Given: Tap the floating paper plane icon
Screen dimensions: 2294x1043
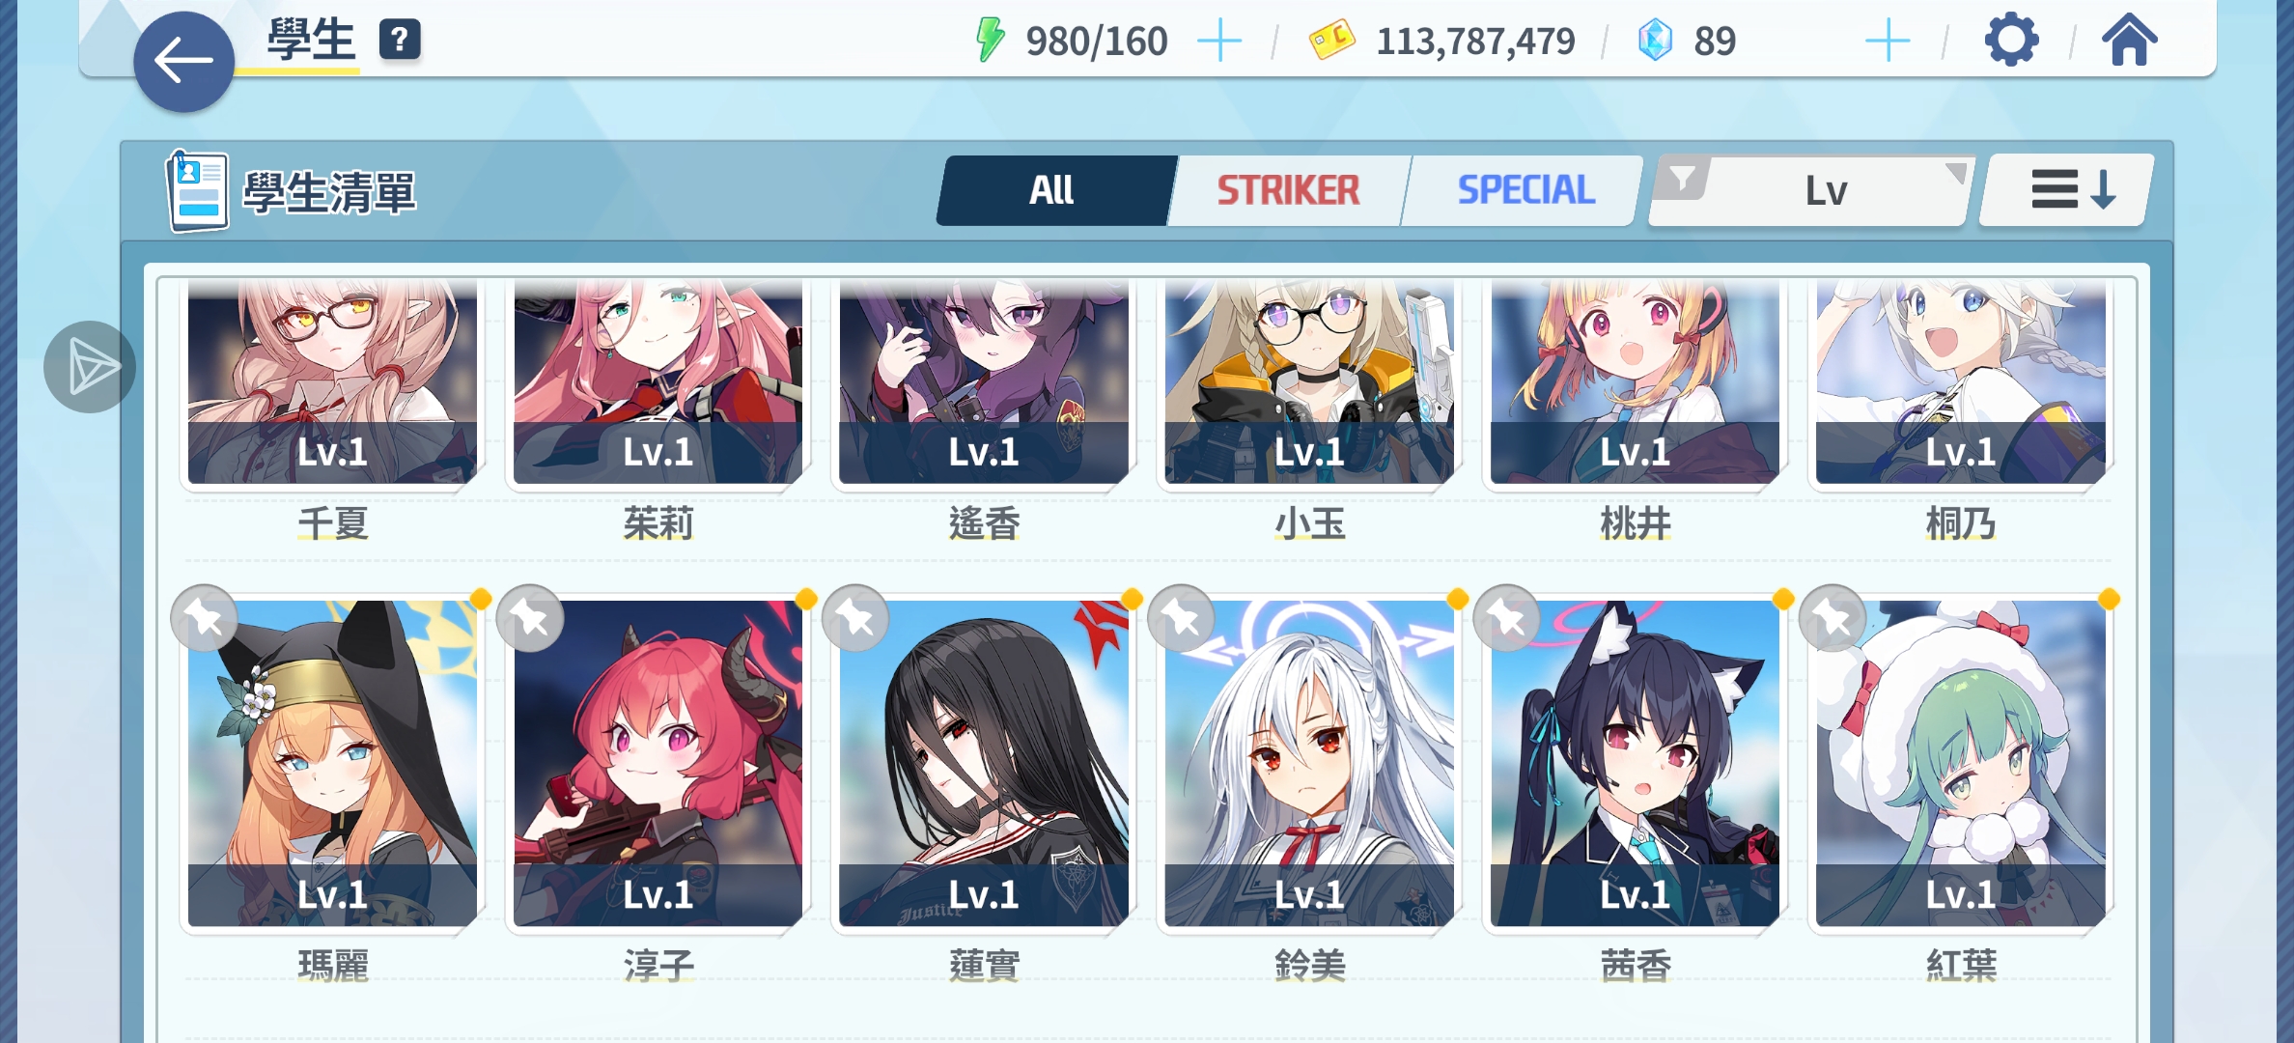Looking at the screenshot, I should (90, 367).
